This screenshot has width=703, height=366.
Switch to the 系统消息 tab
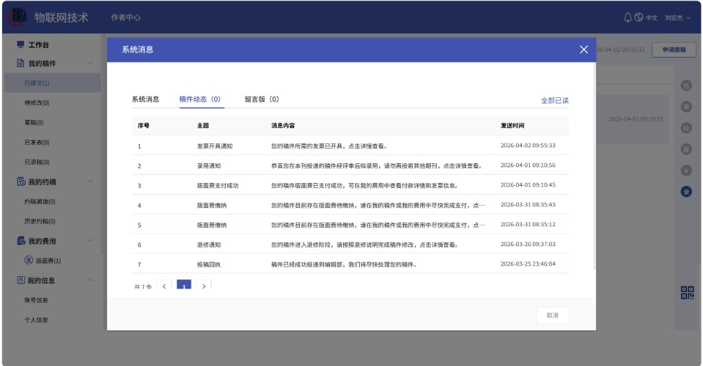[146, 99]
